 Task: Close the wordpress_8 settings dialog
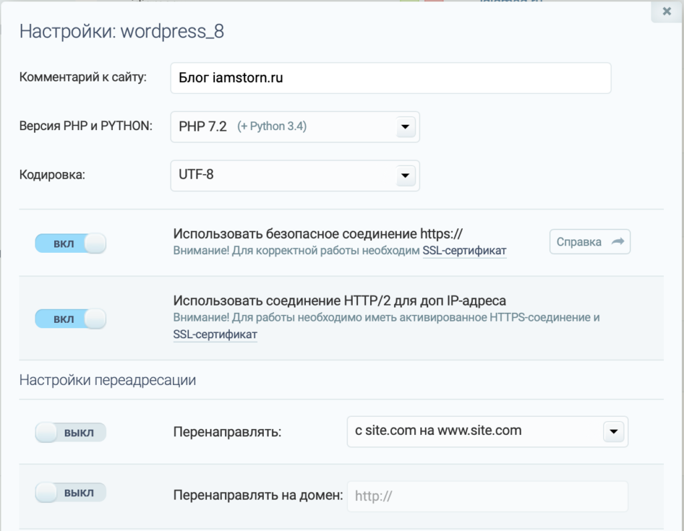(x=667, y=11)
